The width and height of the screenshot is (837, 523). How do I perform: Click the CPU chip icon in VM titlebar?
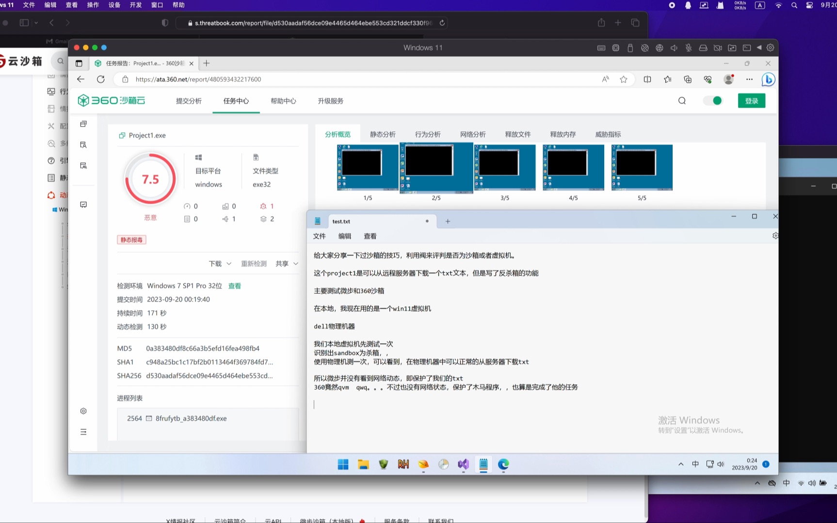(x=616, y=48)
